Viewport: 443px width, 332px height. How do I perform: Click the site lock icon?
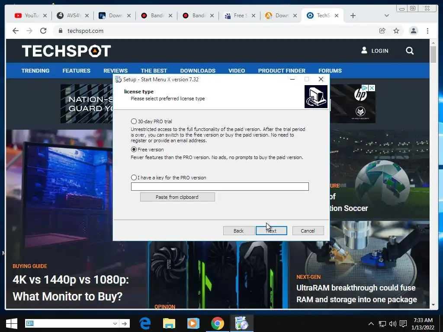click(60, 31)
